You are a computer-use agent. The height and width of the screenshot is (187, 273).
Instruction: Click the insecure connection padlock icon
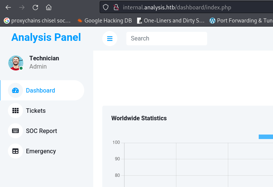[116, 7]
